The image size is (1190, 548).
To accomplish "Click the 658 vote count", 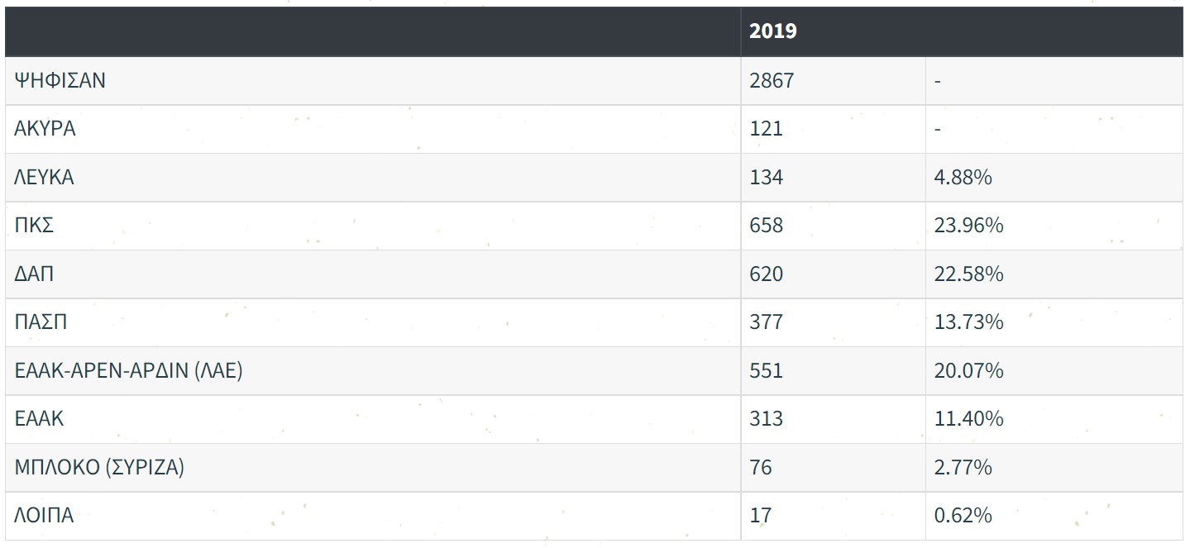I will click(766, 225).
